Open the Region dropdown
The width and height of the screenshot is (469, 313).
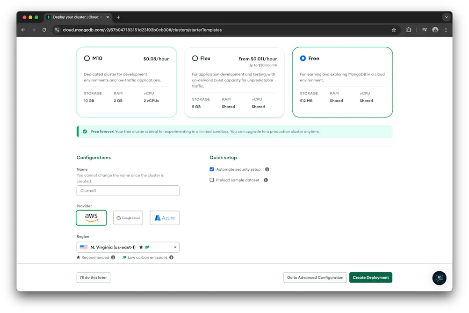point(128,247)
